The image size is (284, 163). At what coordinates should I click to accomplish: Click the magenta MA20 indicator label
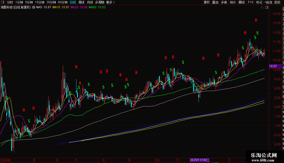pyautogui.click(x=79, y=8)
